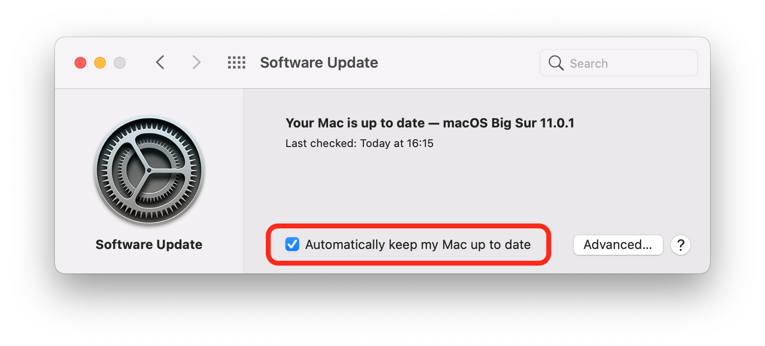
Task: Click the 'Last checked: Today at 16:15' text
Action: 359,143
